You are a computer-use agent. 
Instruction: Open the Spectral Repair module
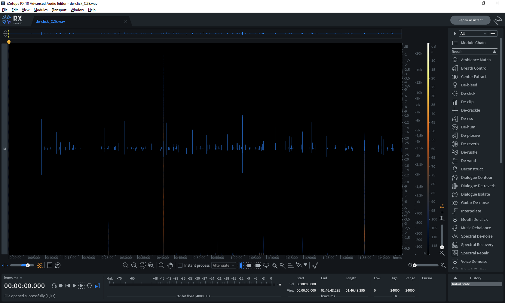(474, 253)
